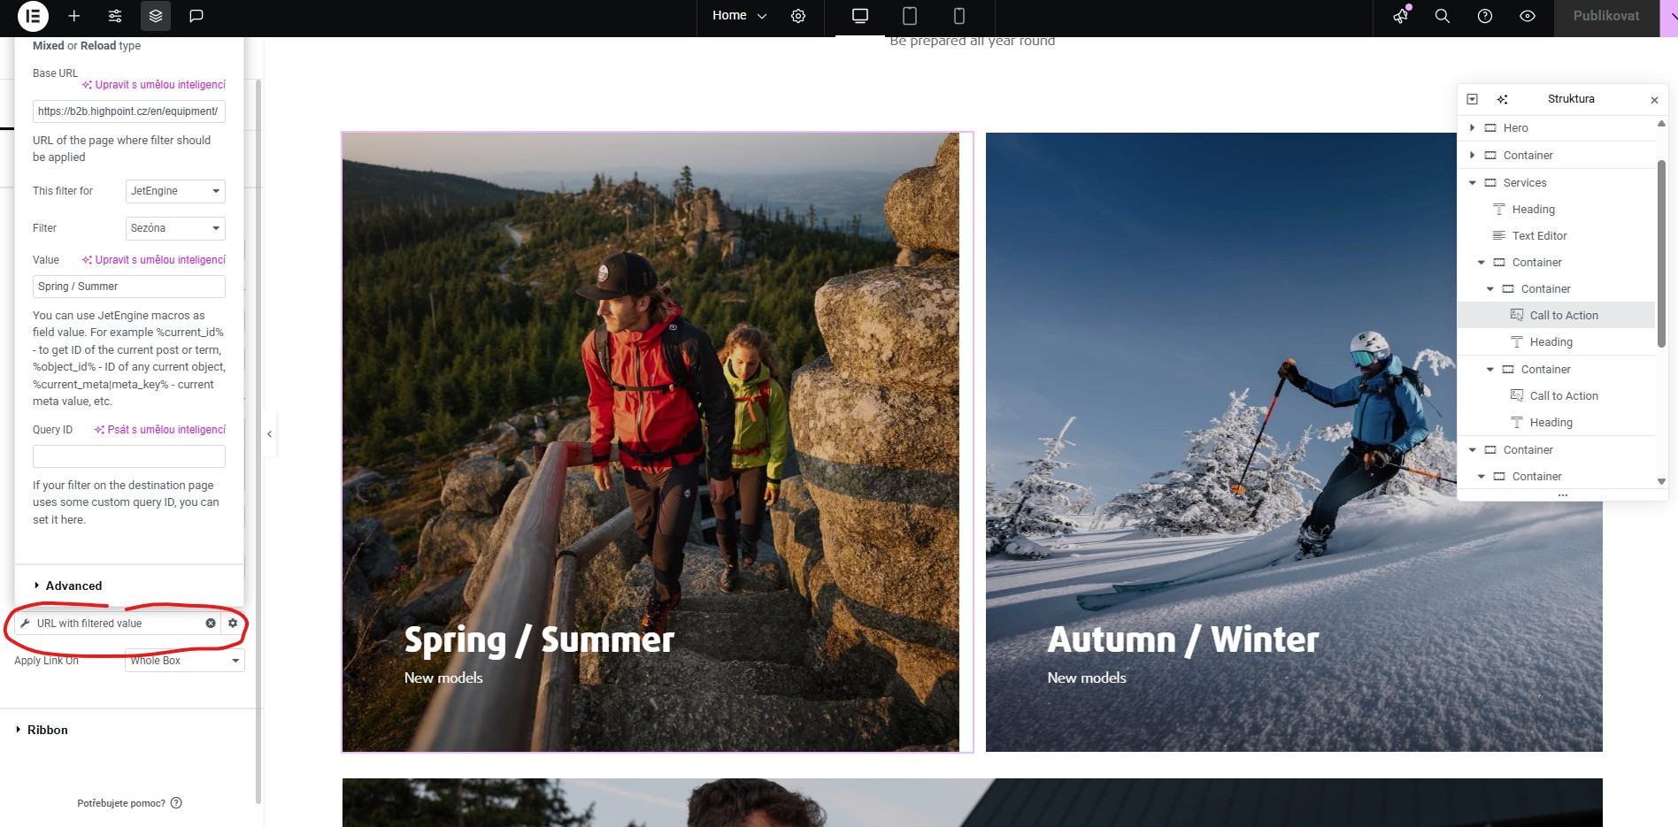
Task: Collapse the editor panel arrow
Action: point(270,434)
